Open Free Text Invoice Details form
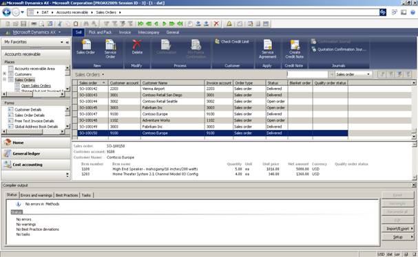418x257 pixels. [x=34, y=121]
